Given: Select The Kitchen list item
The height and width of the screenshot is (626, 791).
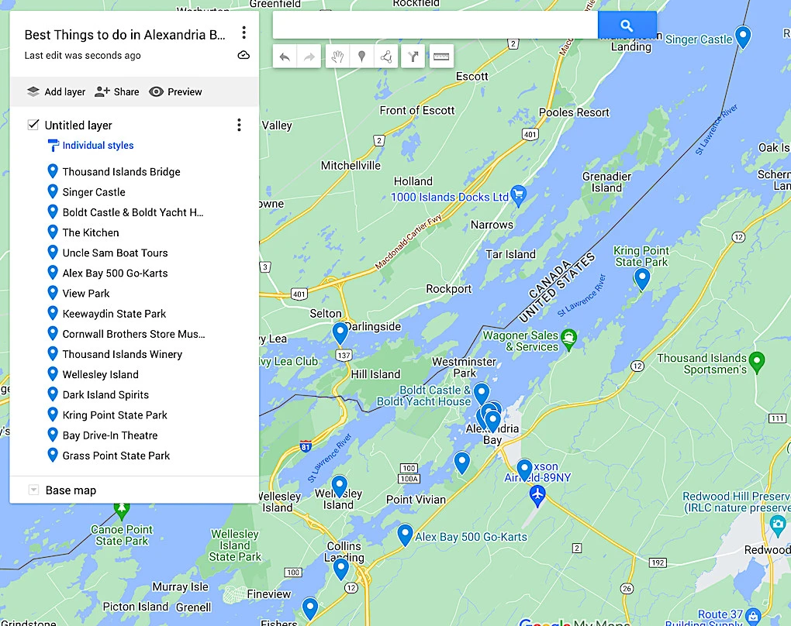Looking at the screenshot, I should pyautogui.click(x=91, y=232).
